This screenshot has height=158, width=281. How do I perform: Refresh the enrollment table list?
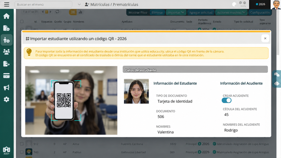click(x=57, y=12)
